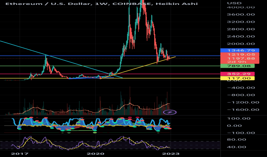Screen dimensions: 267x157
Task: Click the 2400.00 price axis value
Action: coord(241,36)
